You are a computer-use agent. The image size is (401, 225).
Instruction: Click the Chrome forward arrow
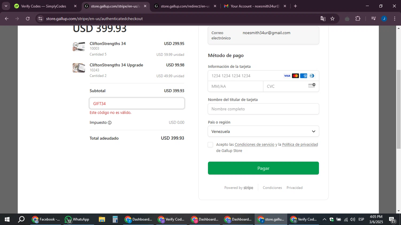[17, 19]
